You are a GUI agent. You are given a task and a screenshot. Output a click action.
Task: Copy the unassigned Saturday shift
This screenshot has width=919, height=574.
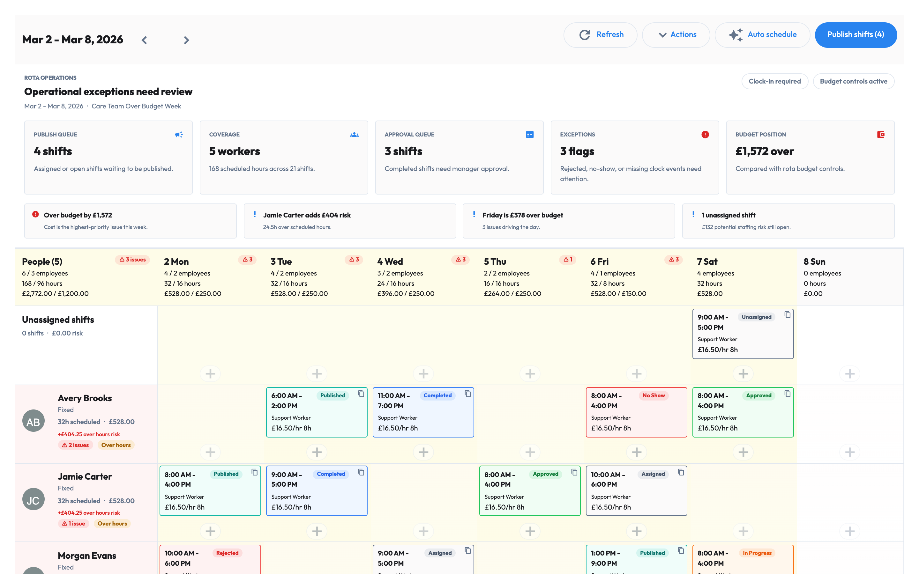tap(788, 315)
